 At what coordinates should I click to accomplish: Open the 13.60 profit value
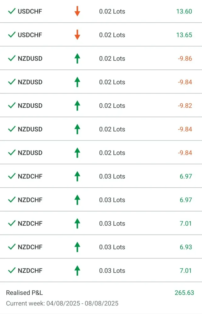(184, 11)
